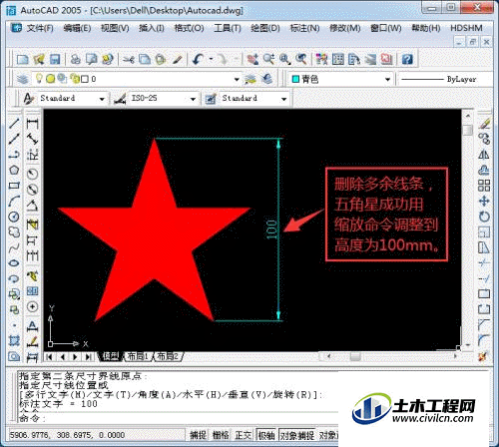Select the Erase modify tool

click(x=484, y=123)
